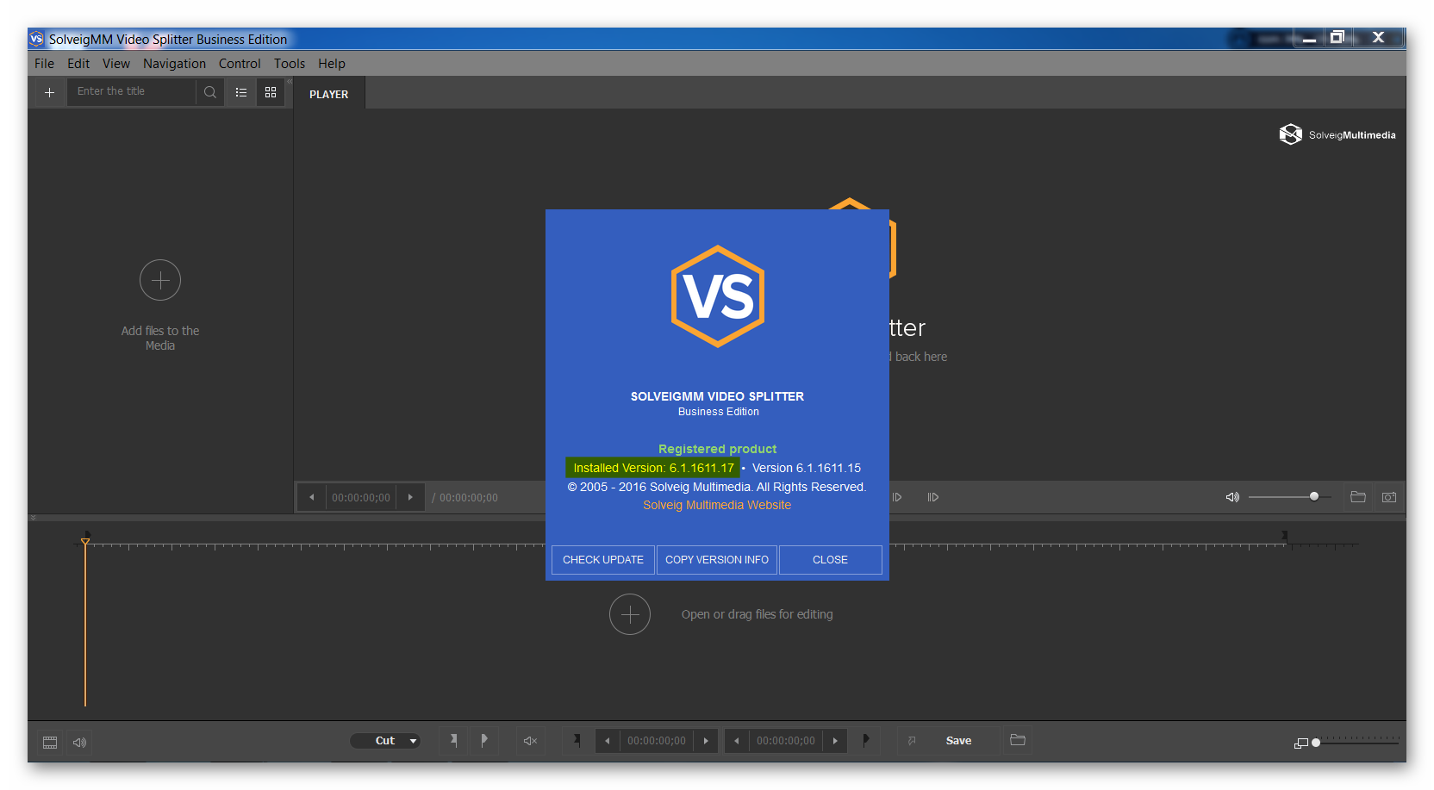
Task: Click CHECK UPDATE button in About dialog
Action: 603,559
